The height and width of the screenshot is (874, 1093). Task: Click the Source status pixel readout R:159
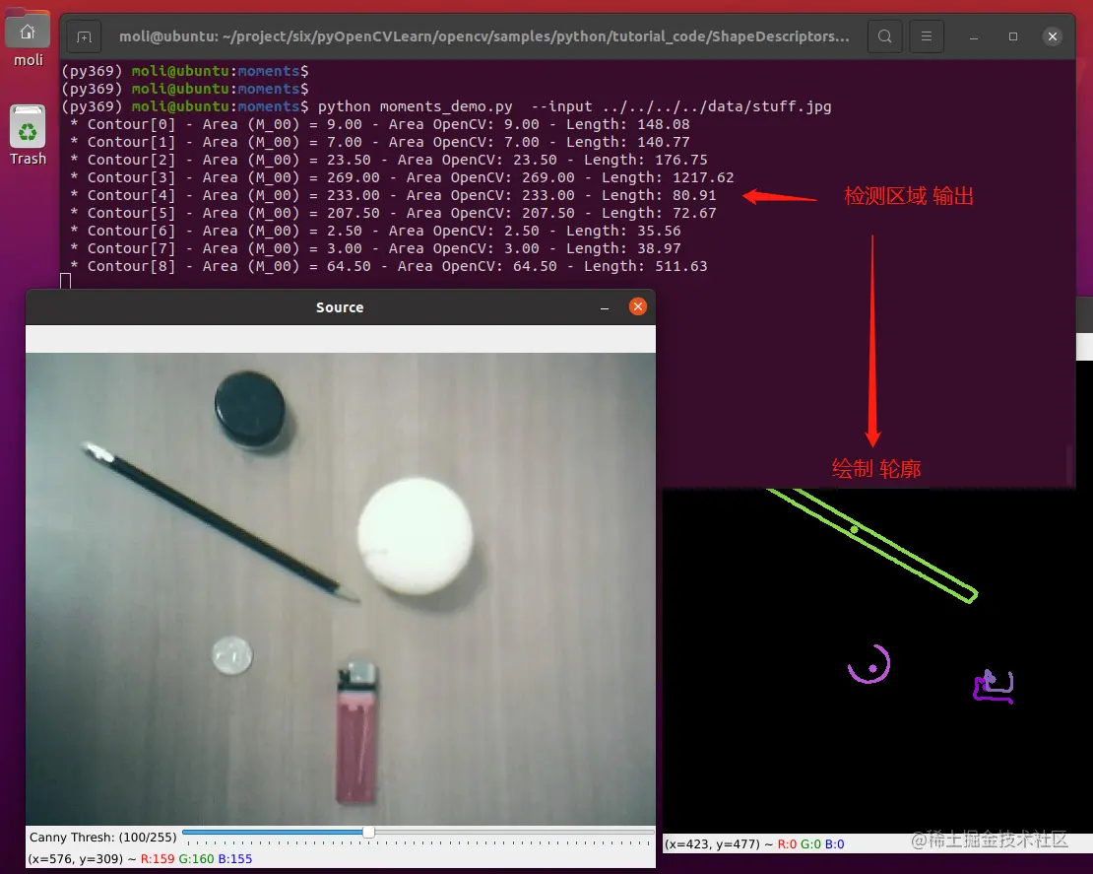pos(159,858)
